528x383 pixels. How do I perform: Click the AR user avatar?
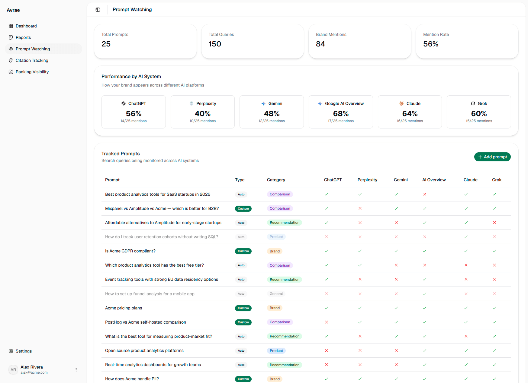(x=13, y=370)
